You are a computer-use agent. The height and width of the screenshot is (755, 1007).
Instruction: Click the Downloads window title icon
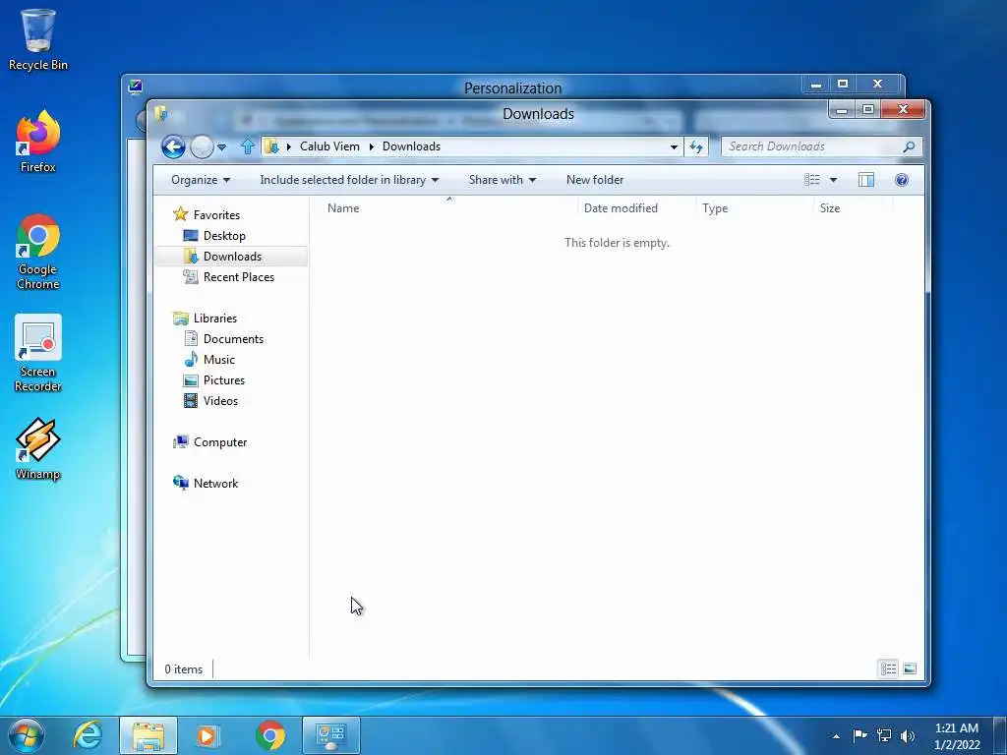pyautogui.click(x=161, y=114)
